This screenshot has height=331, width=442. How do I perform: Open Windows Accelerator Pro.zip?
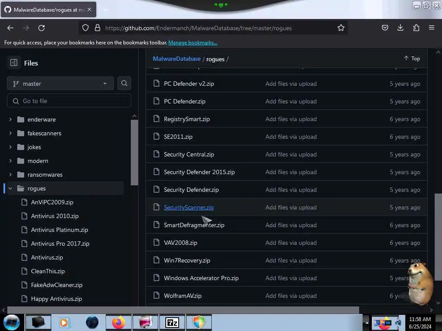pyautogui.click(x=201, y=278)
